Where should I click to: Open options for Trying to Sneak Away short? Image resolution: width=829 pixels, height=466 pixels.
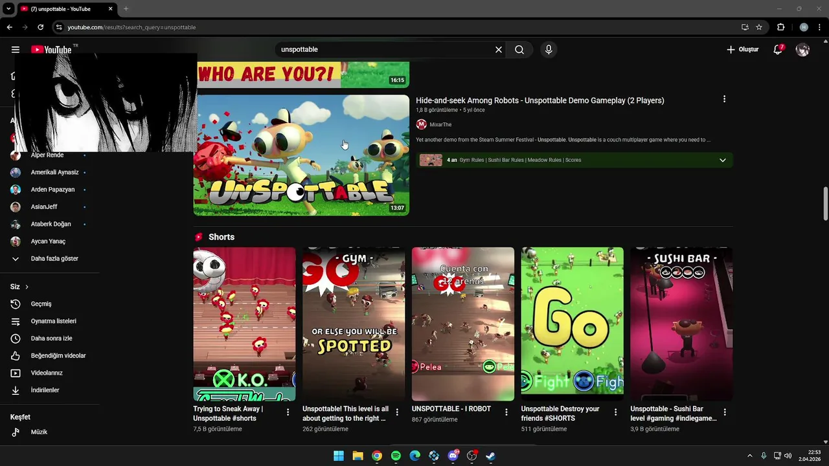coord(288,412)
